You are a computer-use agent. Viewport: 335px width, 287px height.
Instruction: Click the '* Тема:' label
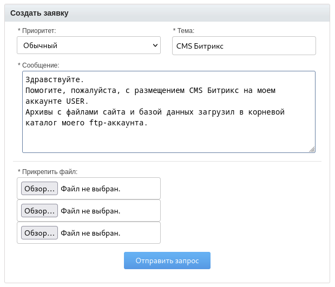tap(183, 31)
